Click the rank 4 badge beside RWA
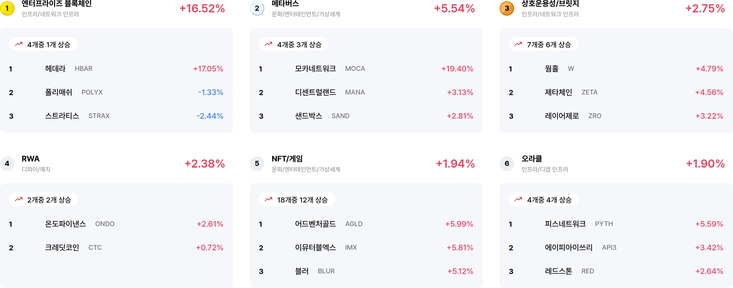Image resolution: width=733 pixels, height=288 pixels. (x=7, y=163)
